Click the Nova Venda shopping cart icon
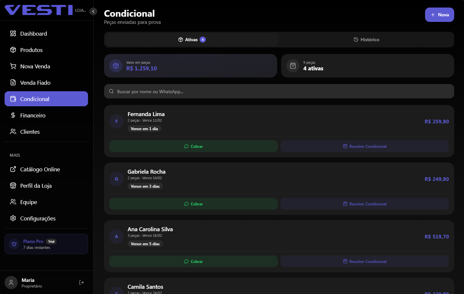This screenshot has width=464, height=294. click(13, 66)
